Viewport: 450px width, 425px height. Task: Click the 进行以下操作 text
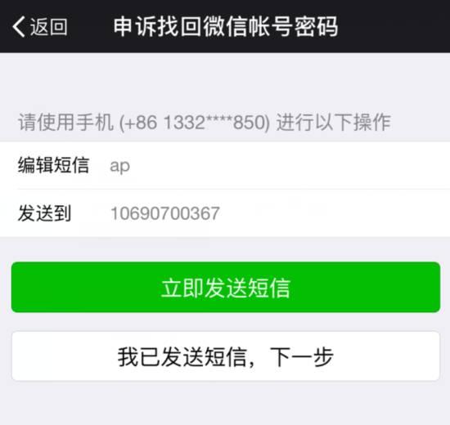[334, 122]
